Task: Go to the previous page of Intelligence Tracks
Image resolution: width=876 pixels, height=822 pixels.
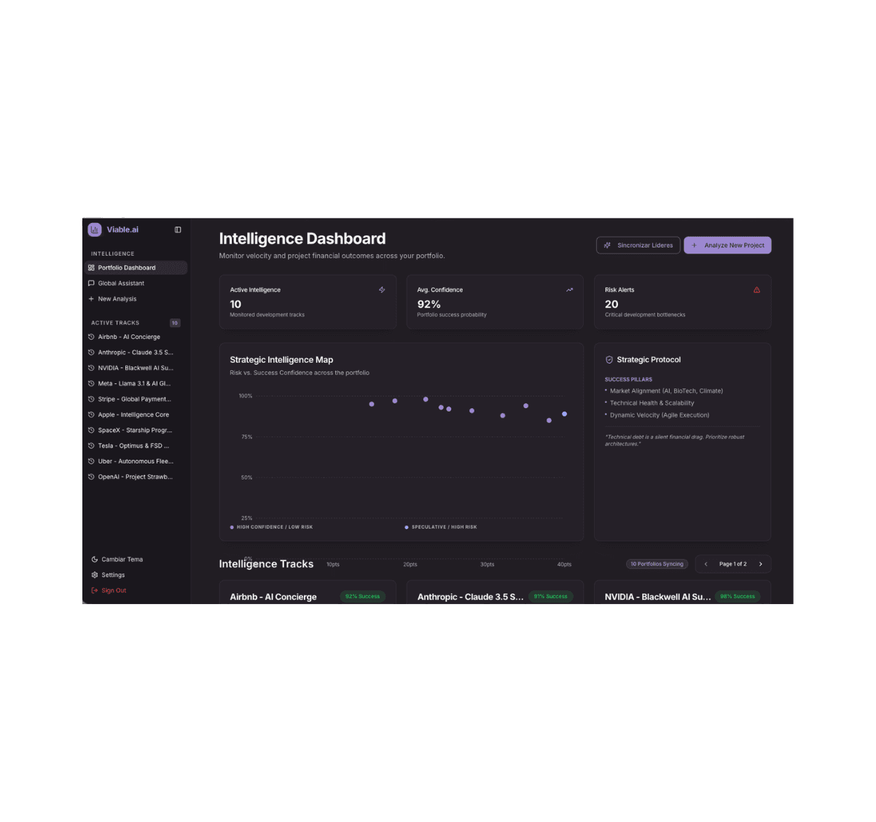Action: [705, 564]
